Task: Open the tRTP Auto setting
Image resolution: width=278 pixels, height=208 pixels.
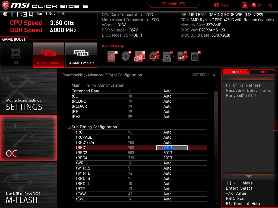Action: 167,188
